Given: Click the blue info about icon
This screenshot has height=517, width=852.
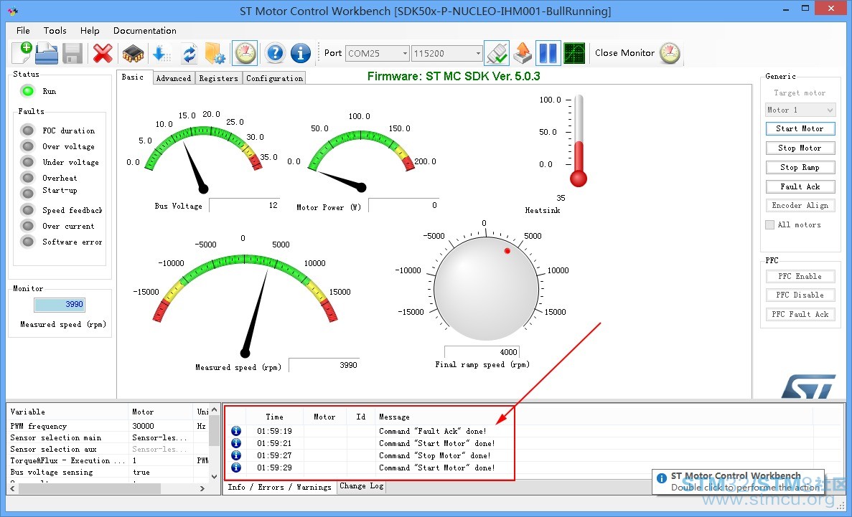Looking at the screenshot, I should [x=300, y=53].
